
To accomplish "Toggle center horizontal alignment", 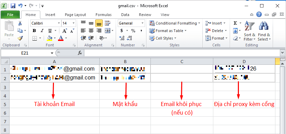I will click(x=91, y=31).
